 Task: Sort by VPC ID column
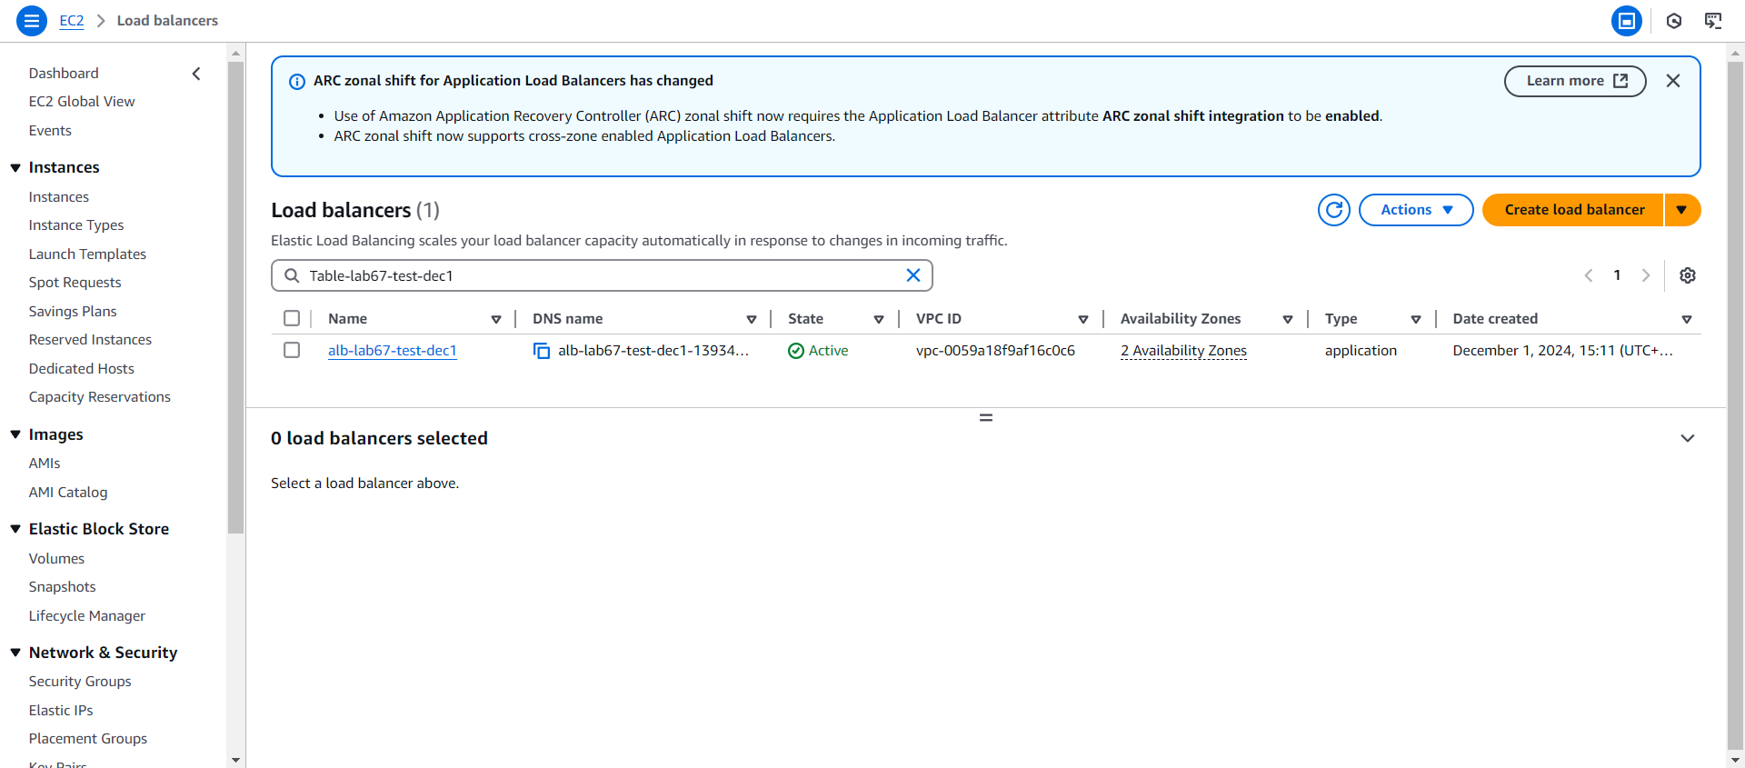1083,319
